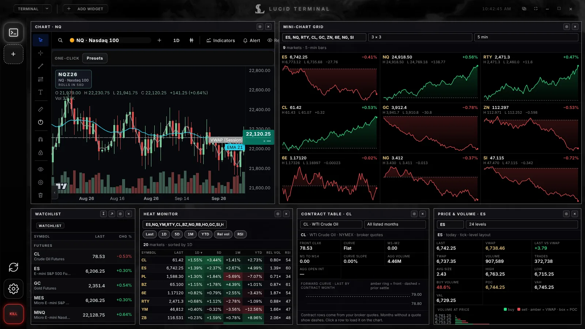This screenshot has width=585, height=329.
Task: Open the 24 levels dropdown
Action: [x=522, y=224]
